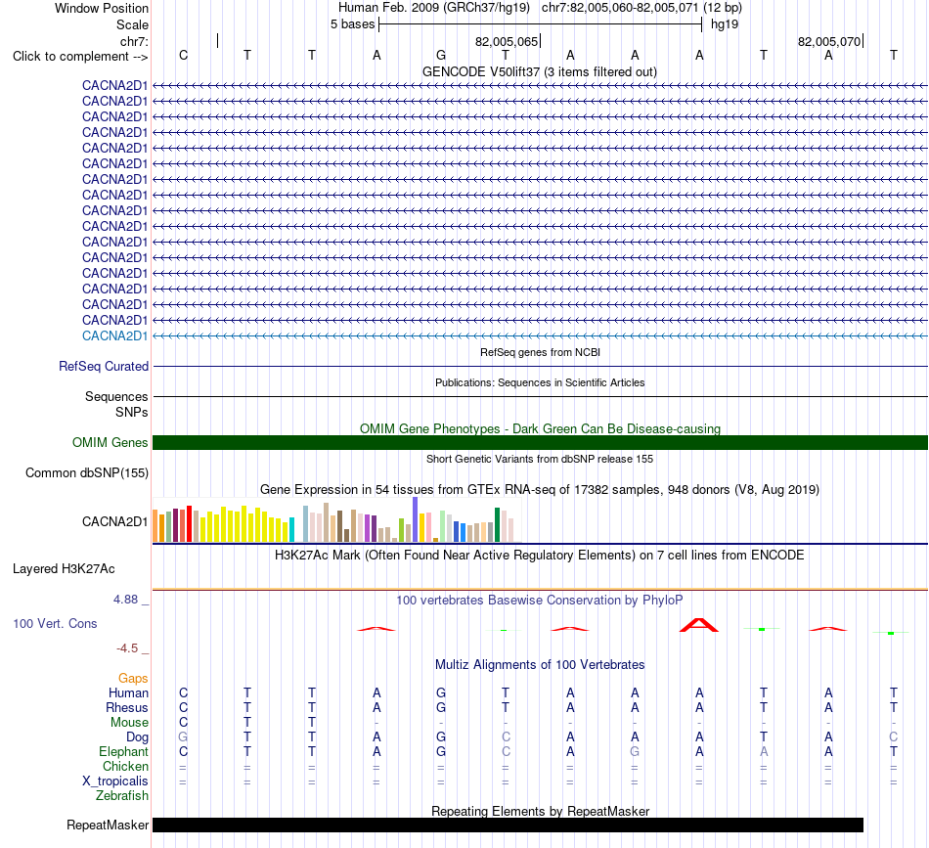
Task: Click the light-blue CACNA2D1 transcript label
Action: coord(115,336)
